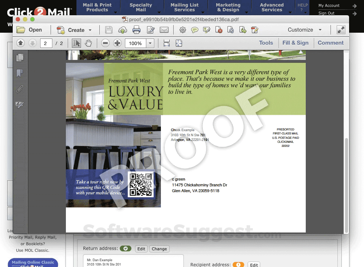
Task: Open the Marketing & Design menu
Action: (229, 7)
